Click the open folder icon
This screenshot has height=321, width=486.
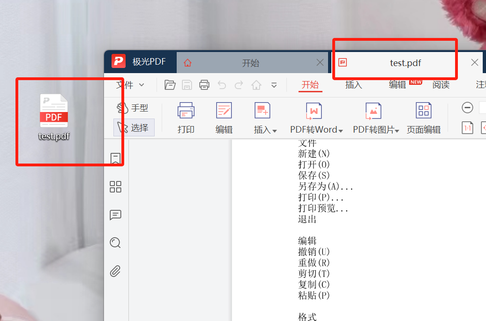pyautogui.click(x=170, y=85)
